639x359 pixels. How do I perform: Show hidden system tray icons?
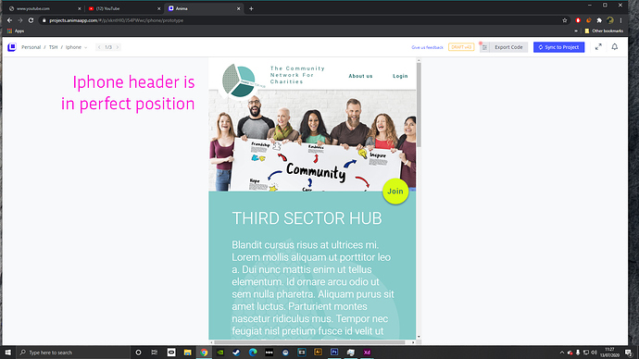pos(562,353)
